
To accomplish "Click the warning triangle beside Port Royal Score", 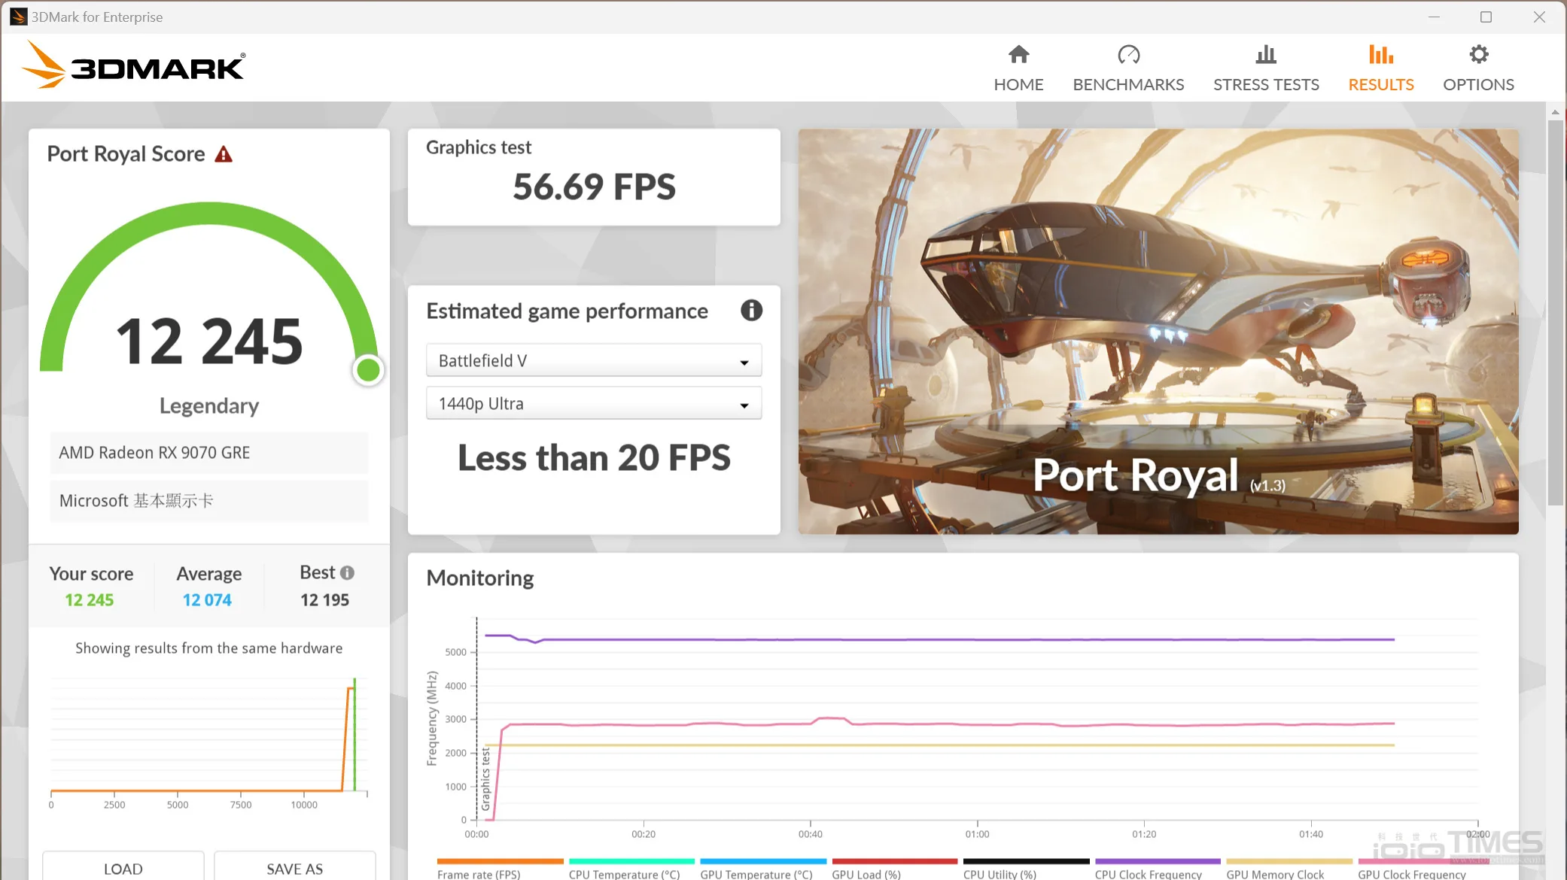I will tap(224, 154).
